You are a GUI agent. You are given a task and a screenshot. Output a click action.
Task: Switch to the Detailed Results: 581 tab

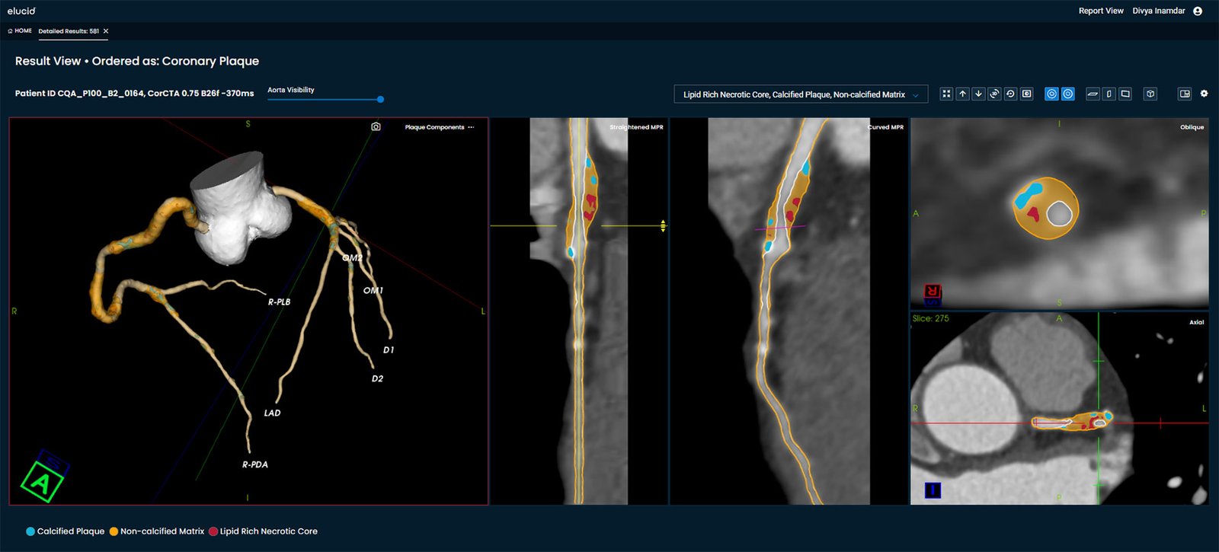(69, 31)
